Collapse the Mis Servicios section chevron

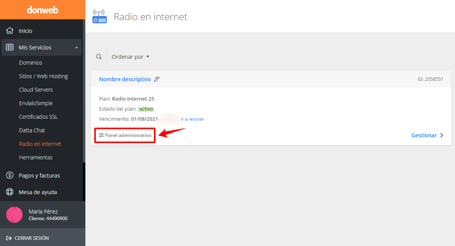click(x=76, y=48)
